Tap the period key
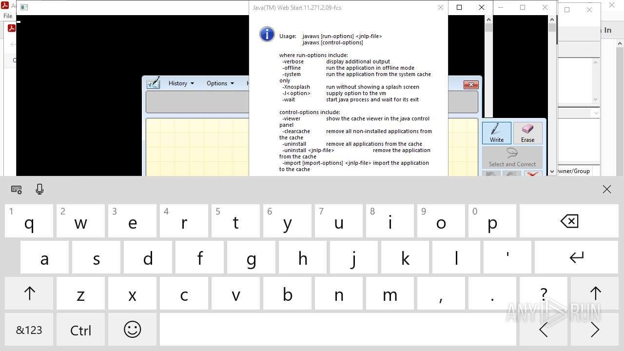 [492, 293]
